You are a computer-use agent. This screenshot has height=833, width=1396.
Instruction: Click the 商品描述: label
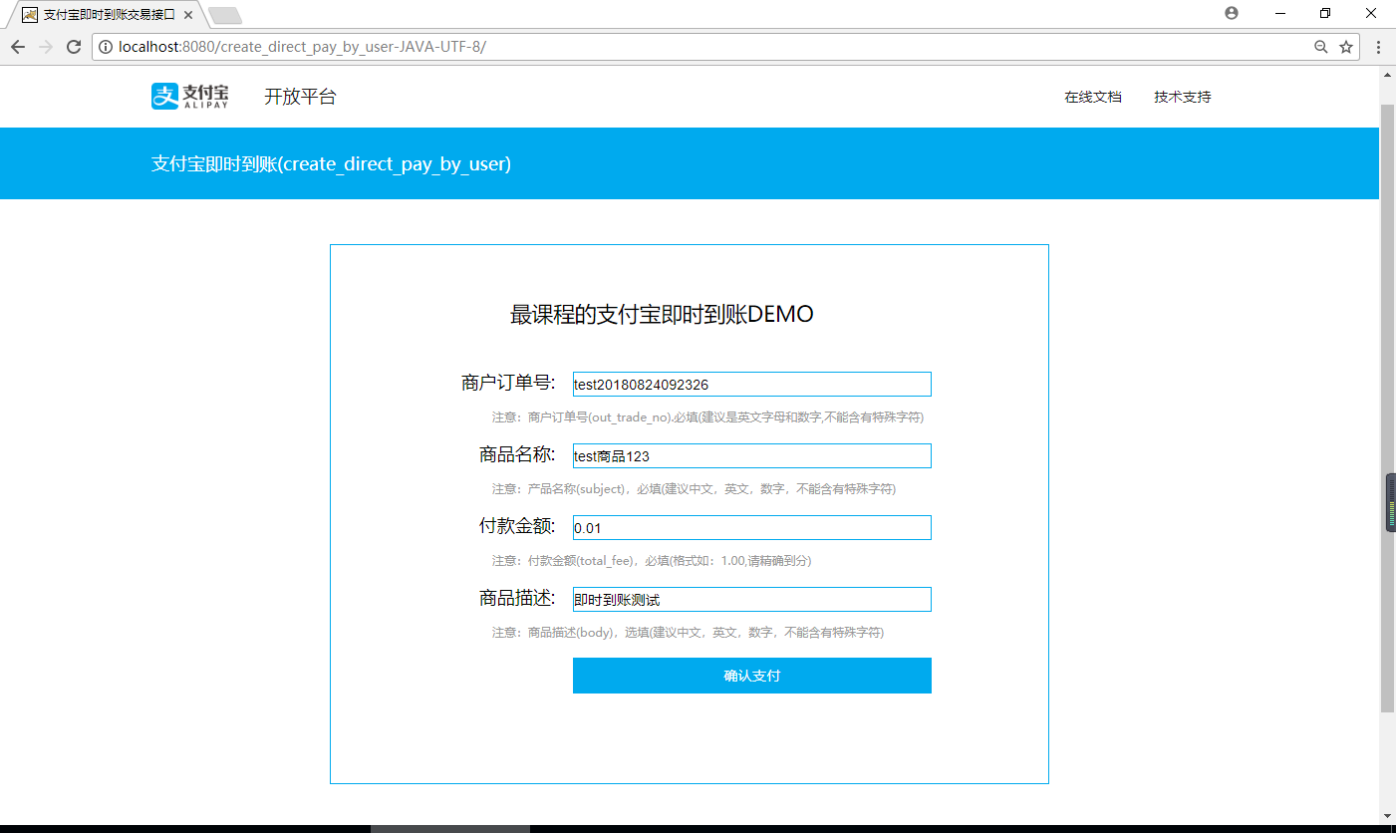tap(517, 598)
